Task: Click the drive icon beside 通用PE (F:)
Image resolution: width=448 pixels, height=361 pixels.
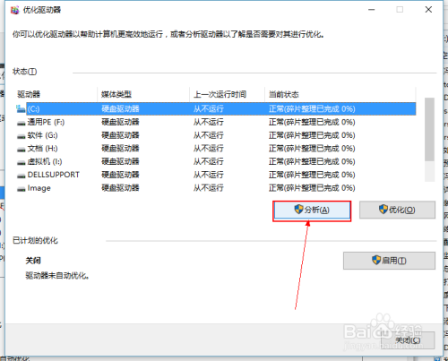Action: [21, 123]
